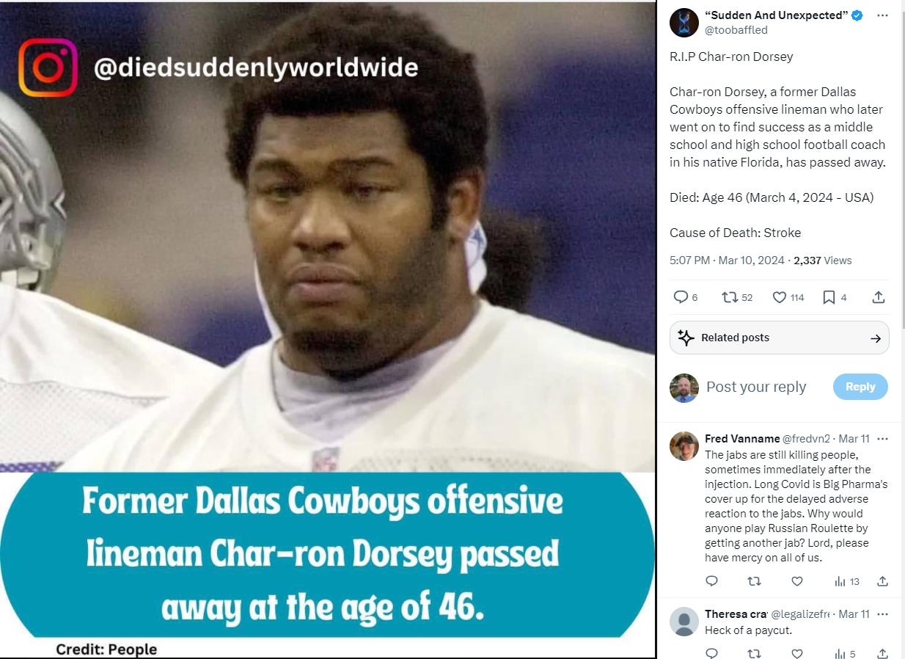Repost Fred Vanname's reply
This screenshot has height=659, width=905.
(x=754, y=581)
